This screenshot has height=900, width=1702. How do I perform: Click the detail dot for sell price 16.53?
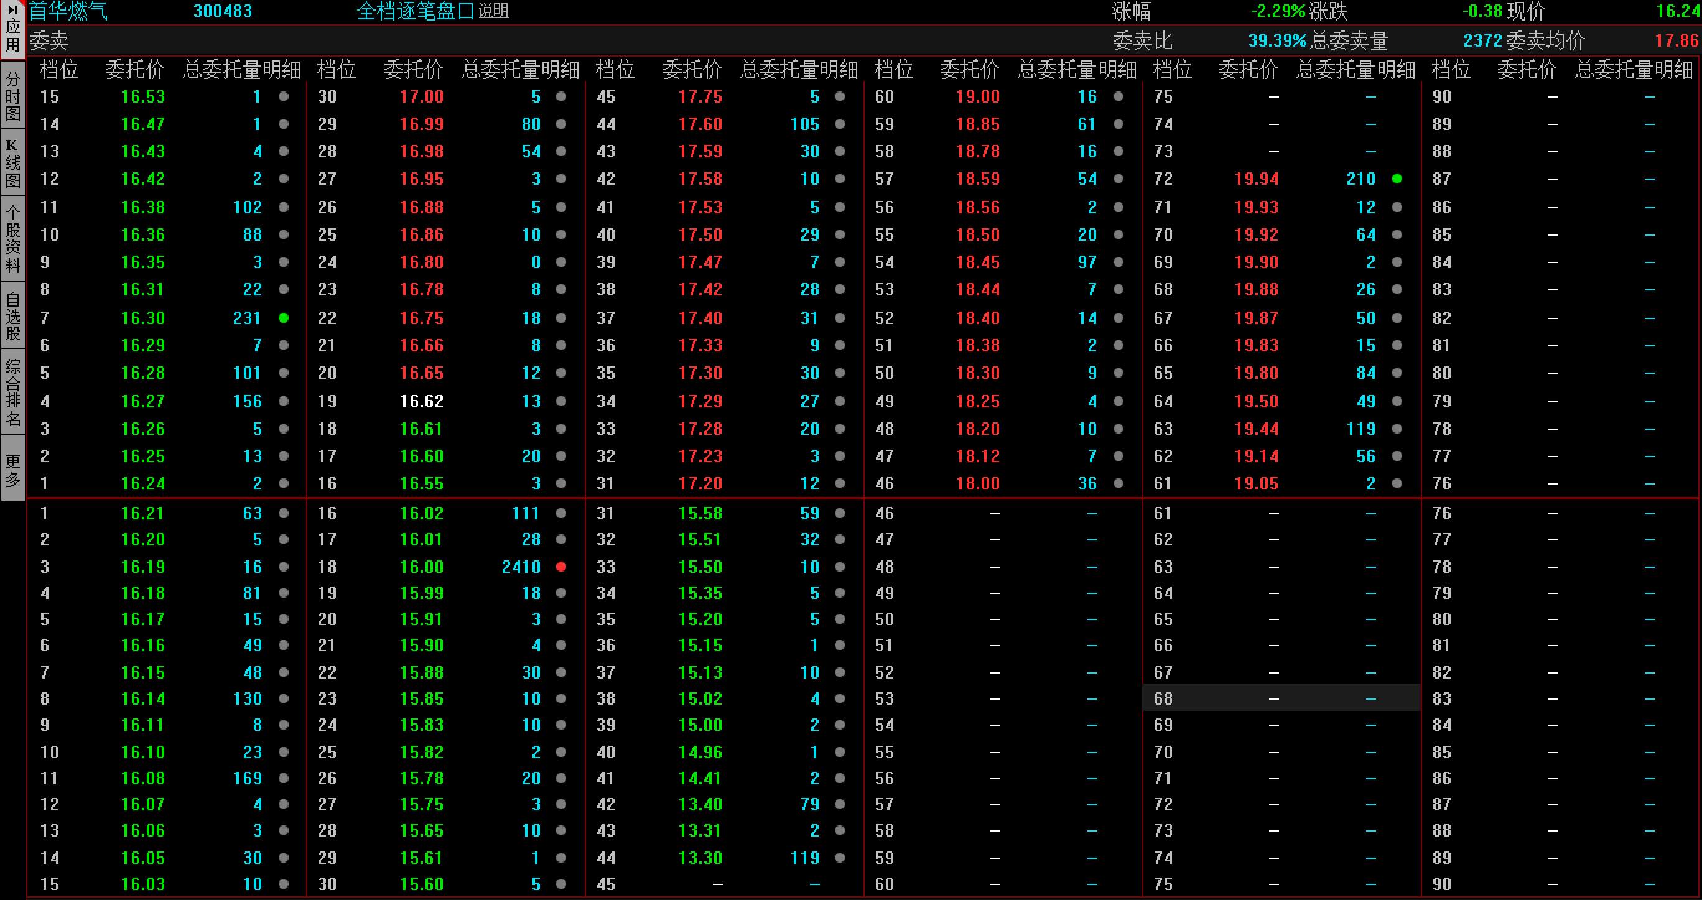point(284,96)
